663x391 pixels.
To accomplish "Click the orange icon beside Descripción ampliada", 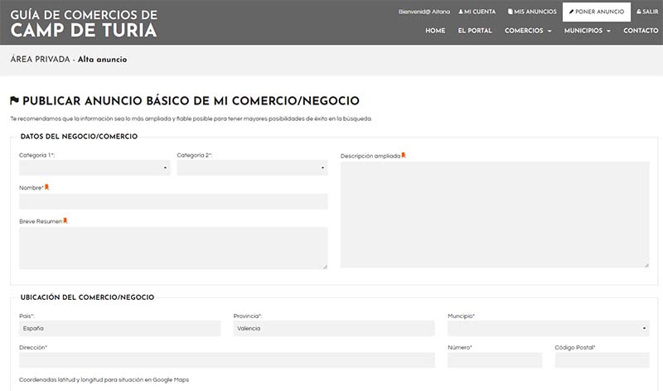I will pyautogui.click(x=404, y=155).
